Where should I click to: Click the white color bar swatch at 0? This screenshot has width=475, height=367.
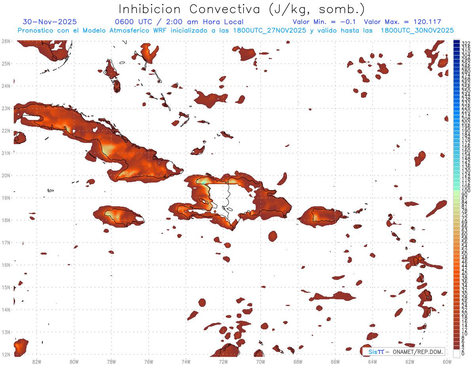(x=456, y=353)
